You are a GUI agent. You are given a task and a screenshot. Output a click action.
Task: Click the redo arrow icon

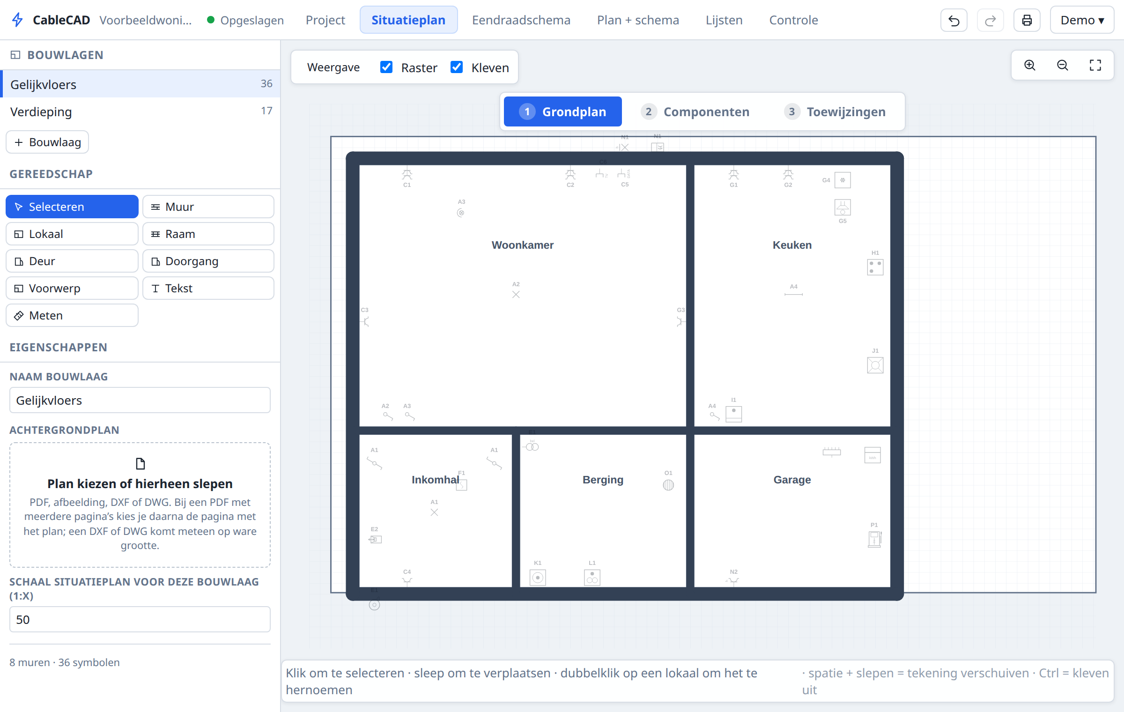[990, 20]
